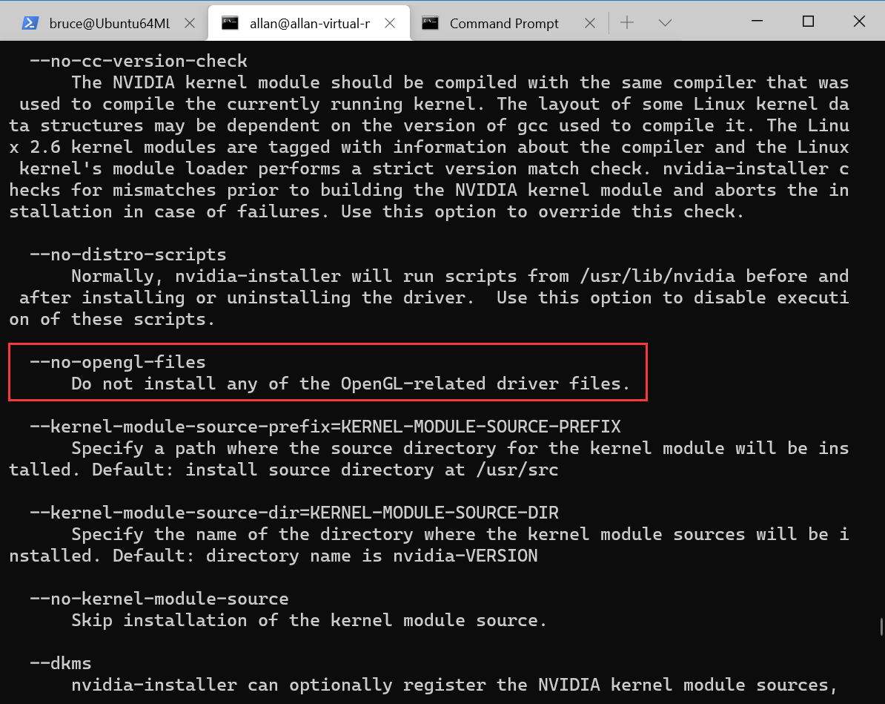The height and width of the screenshot is (704, 885).
Task: Click the line starting 'x 2.6 kernel modules'
Action: pyautogui.click(x=429, y=147)
